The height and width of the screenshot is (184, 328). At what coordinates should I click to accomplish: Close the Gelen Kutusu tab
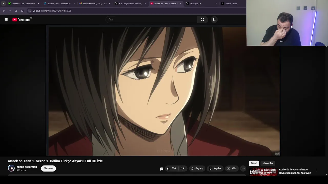110,4
